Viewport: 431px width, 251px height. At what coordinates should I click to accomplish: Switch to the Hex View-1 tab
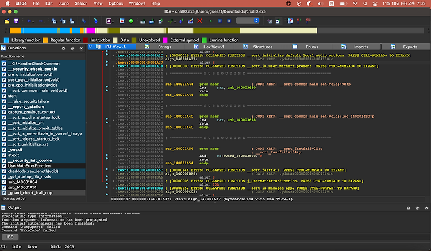214,47
